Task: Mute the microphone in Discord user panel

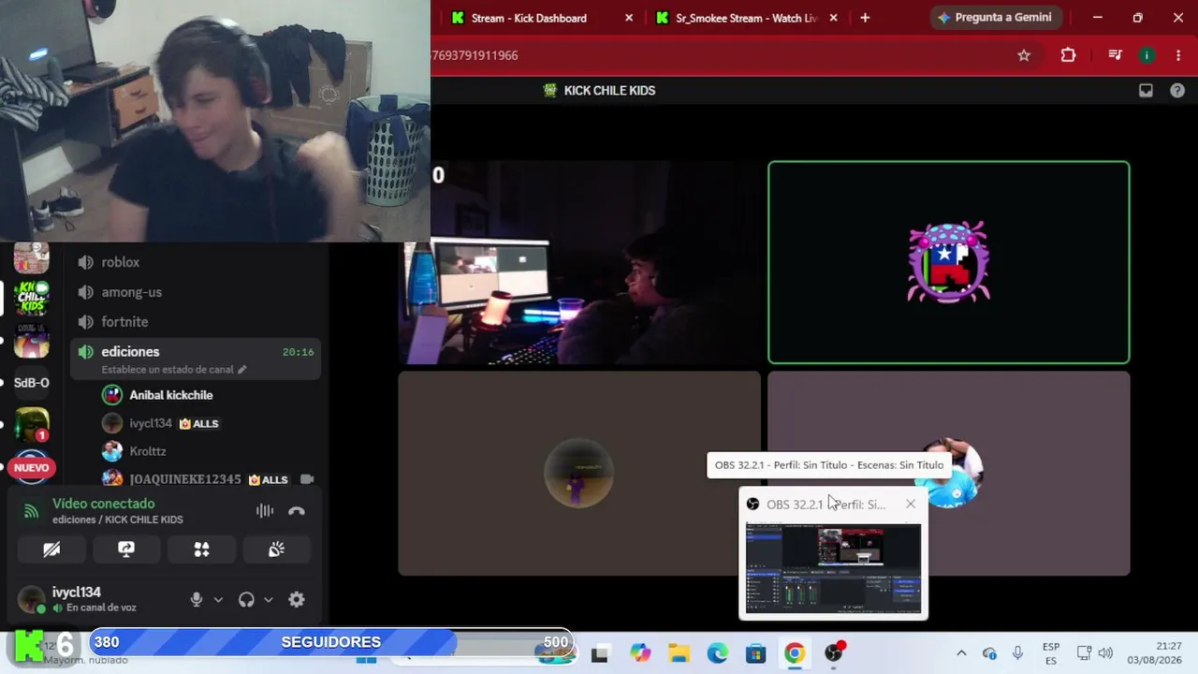Action: [197, 600]
